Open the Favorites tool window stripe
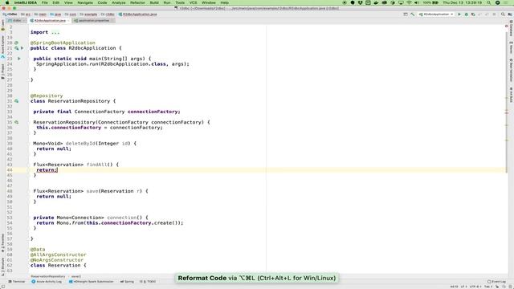This screenshot has height=289, width=514. (x=2, y=242)
